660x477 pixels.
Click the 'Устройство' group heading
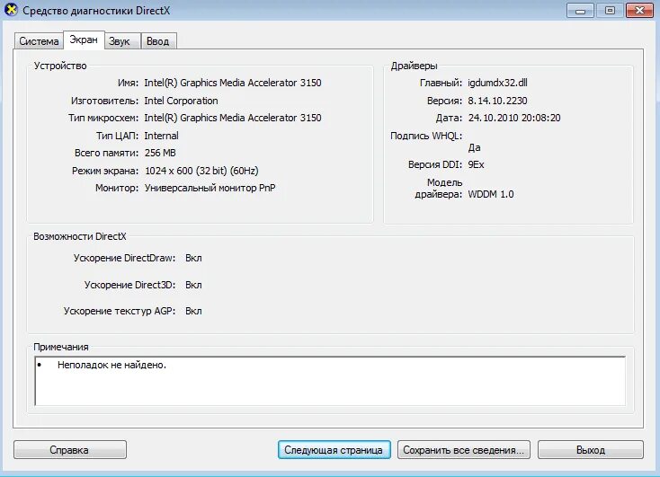point(60,66)
